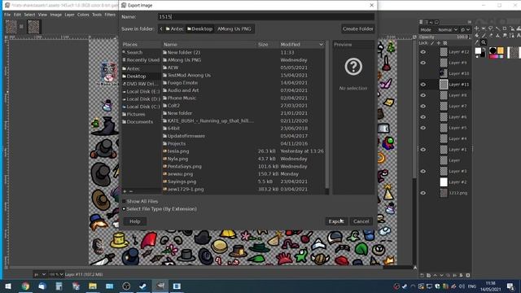Open Steam from Windows taskbar
This screenshot has width=521, height=293.
coord(143,286)
